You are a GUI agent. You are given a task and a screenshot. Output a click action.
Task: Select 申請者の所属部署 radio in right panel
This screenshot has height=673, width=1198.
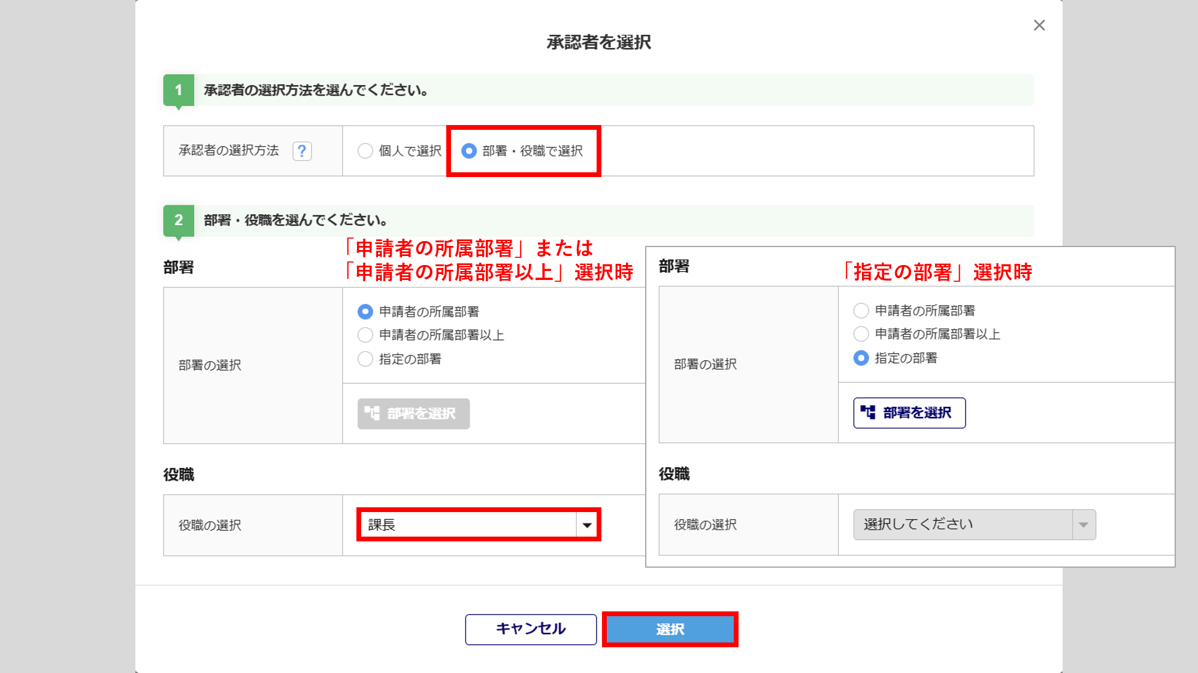point(861,310)
